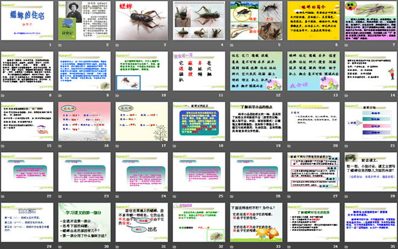The image size is (398, 249).
Task: Select slide 11 with red and blue characters
Action: tap(198, 72)
